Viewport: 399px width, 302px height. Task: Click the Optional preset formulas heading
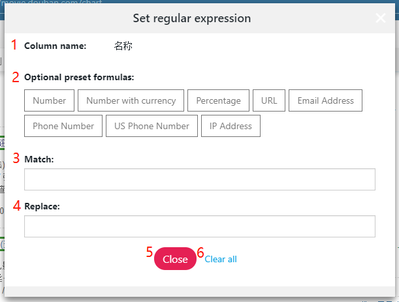coord(79,77)
